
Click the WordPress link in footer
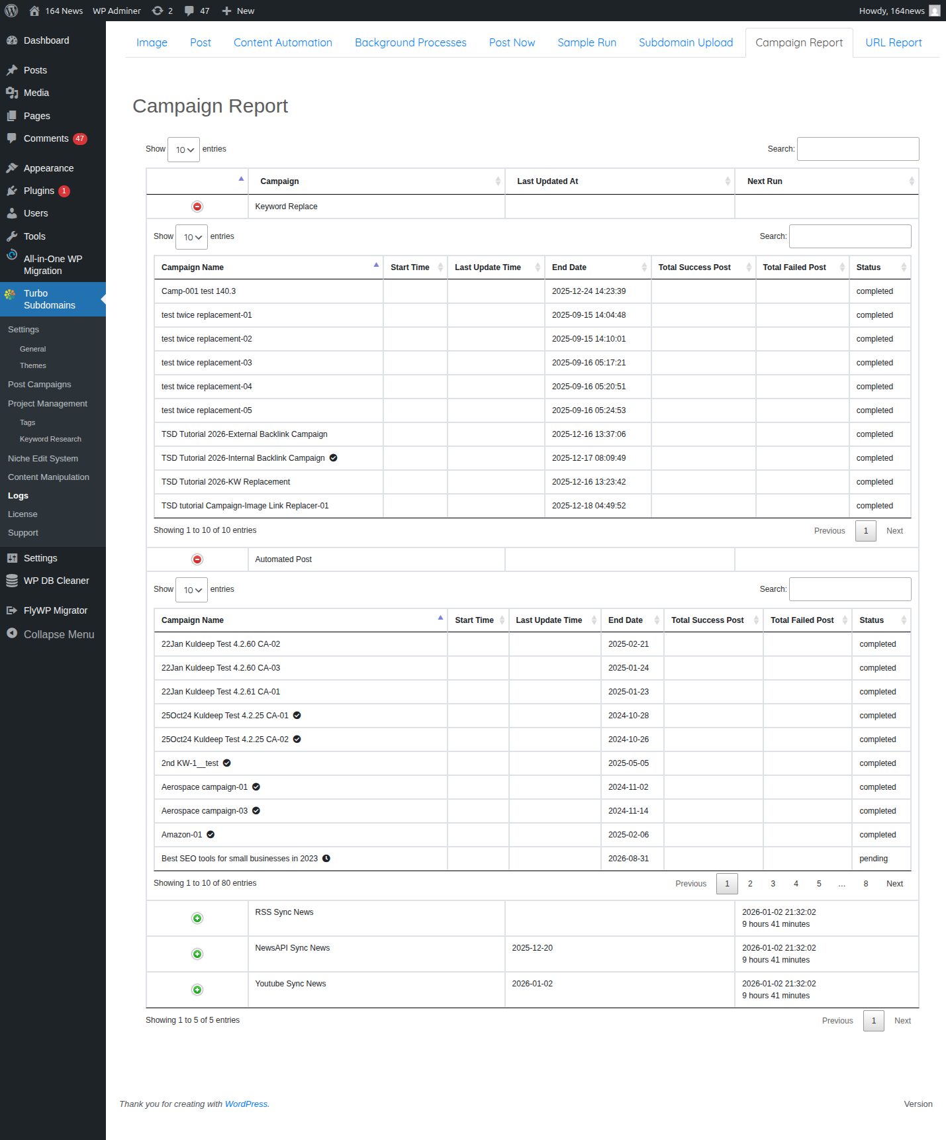[246, 1104]
